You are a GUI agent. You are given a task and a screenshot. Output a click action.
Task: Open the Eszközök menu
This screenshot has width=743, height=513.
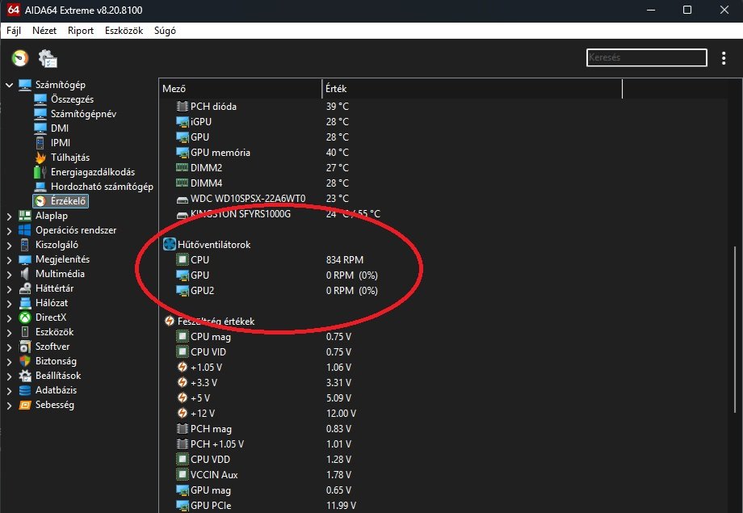(x=124, y=31)
